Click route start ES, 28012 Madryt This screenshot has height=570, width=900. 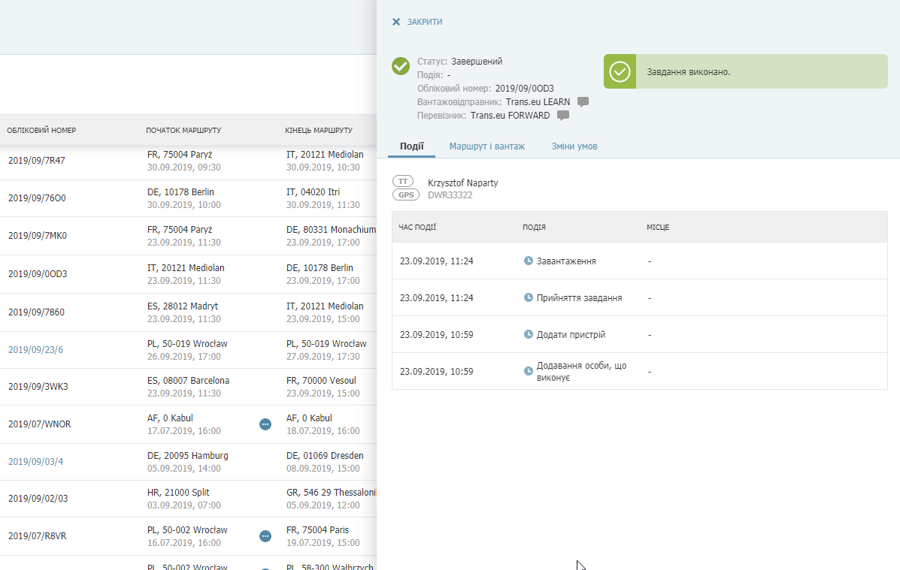coord(183,306)
